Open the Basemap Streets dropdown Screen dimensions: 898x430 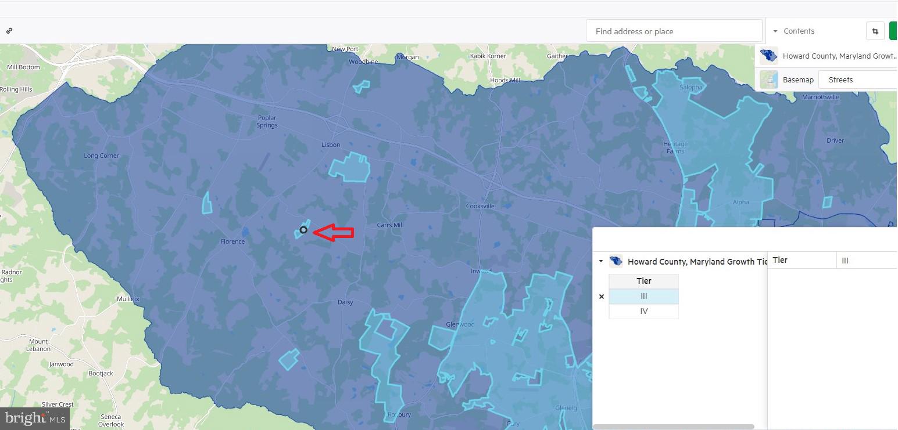point(857,80)
